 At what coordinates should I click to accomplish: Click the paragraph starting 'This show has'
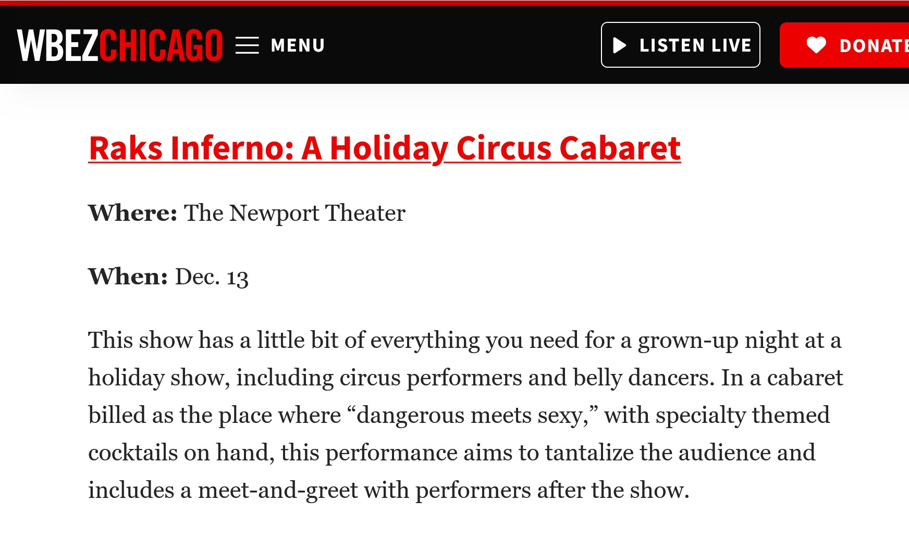pos(465,415)
